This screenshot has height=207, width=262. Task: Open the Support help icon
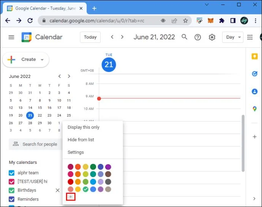tap(198, 37)
